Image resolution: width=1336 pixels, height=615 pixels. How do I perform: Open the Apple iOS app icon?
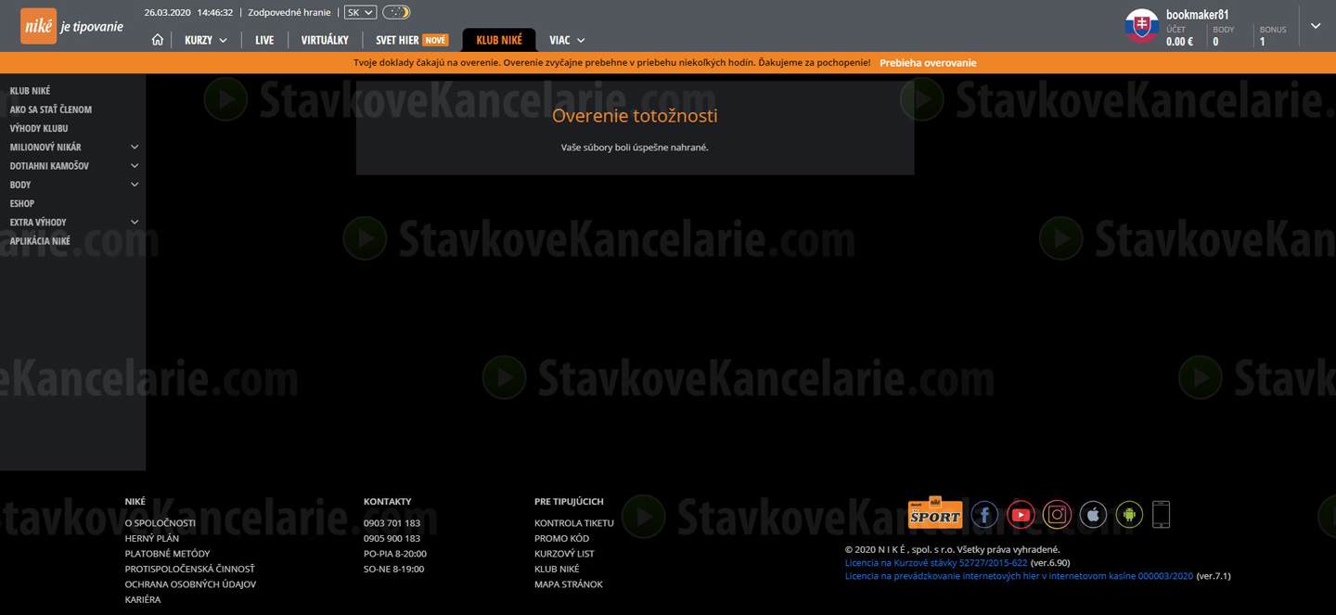point(1093,514)
